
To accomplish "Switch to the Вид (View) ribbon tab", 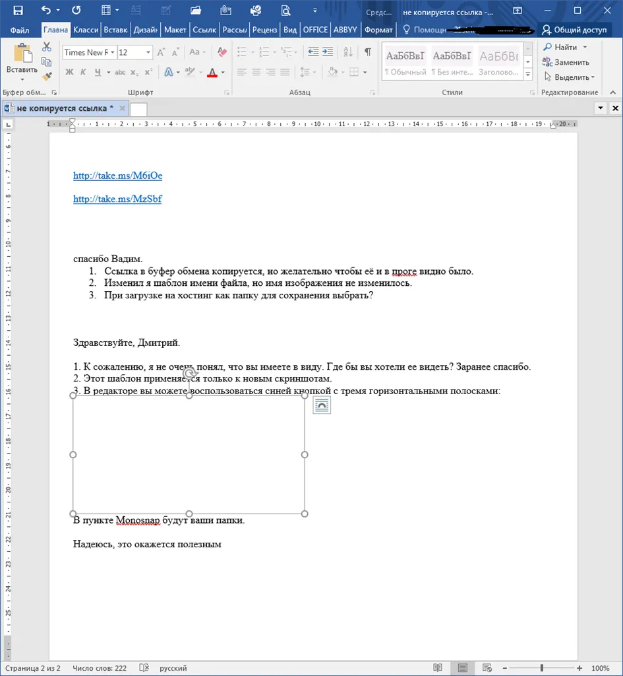I will tap(290, 30).
